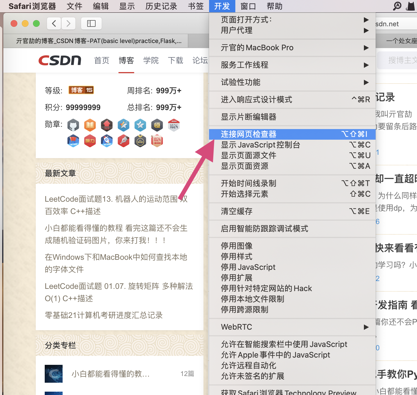
Task: Select 显示页面源文件 menu item
Action: tap(292, 155)
